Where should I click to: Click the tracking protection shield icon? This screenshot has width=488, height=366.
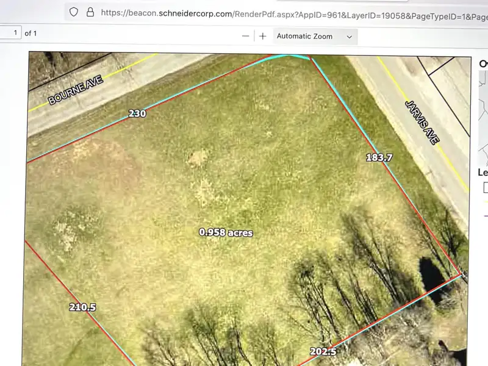tap(74, 12)
